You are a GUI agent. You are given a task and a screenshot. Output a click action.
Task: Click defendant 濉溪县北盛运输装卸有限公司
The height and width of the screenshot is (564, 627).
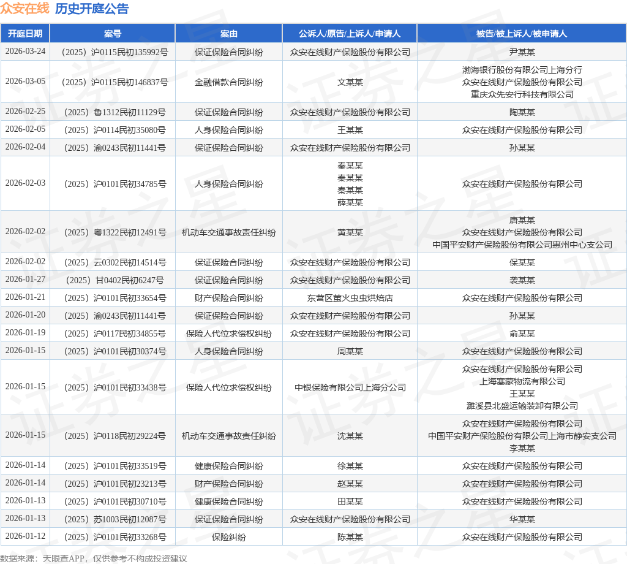click(x=522, y=406)
